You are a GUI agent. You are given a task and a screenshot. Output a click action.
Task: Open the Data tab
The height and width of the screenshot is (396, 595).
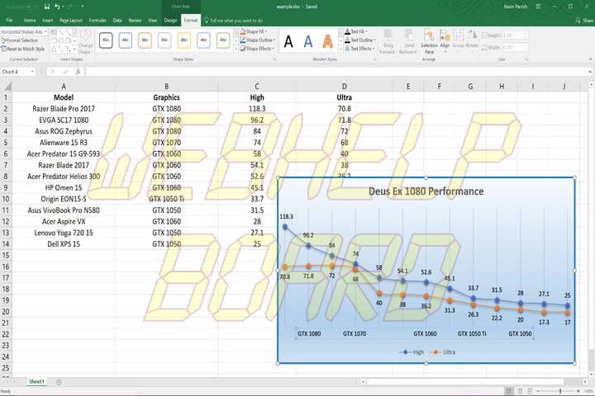coord(117,20)
